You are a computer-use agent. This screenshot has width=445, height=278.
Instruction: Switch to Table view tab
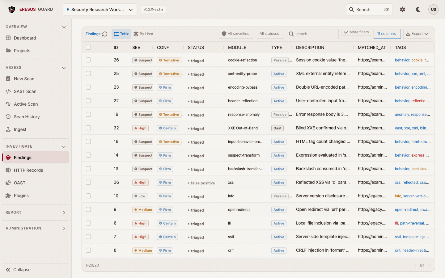[x=121, y=34]
